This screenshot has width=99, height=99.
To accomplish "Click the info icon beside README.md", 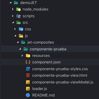I will [x=28, y=95].
